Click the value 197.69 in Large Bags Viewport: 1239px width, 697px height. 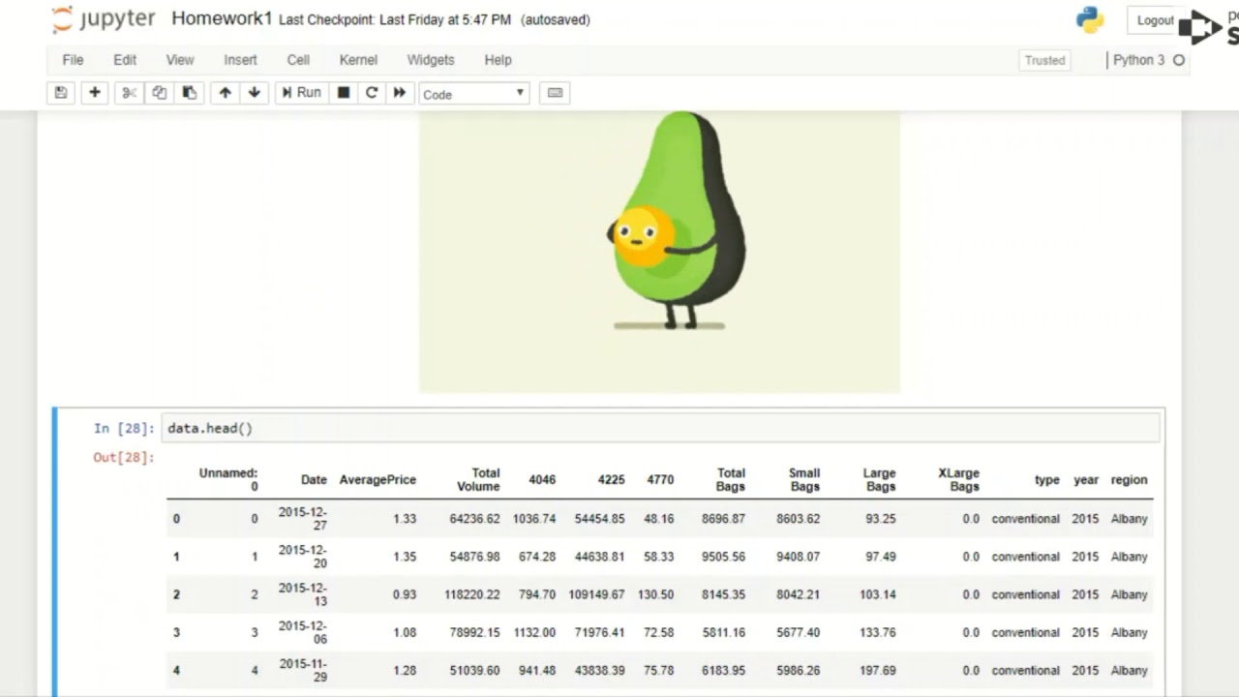pos(878,670)
